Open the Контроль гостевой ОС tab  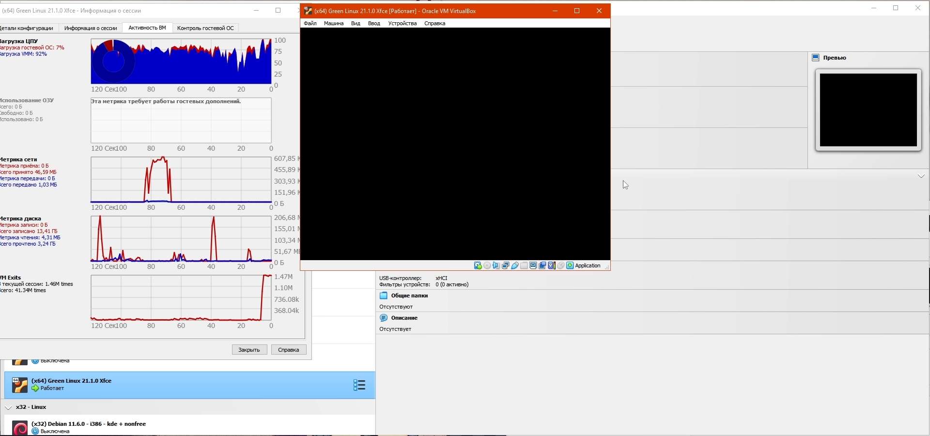click(x=205, y=28)
